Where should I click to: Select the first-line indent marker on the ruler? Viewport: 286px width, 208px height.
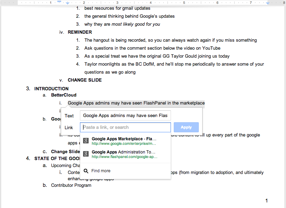coord(59,1)
